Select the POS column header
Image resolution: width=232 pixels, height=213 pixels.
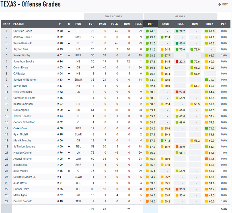click(x=78, y=24)
